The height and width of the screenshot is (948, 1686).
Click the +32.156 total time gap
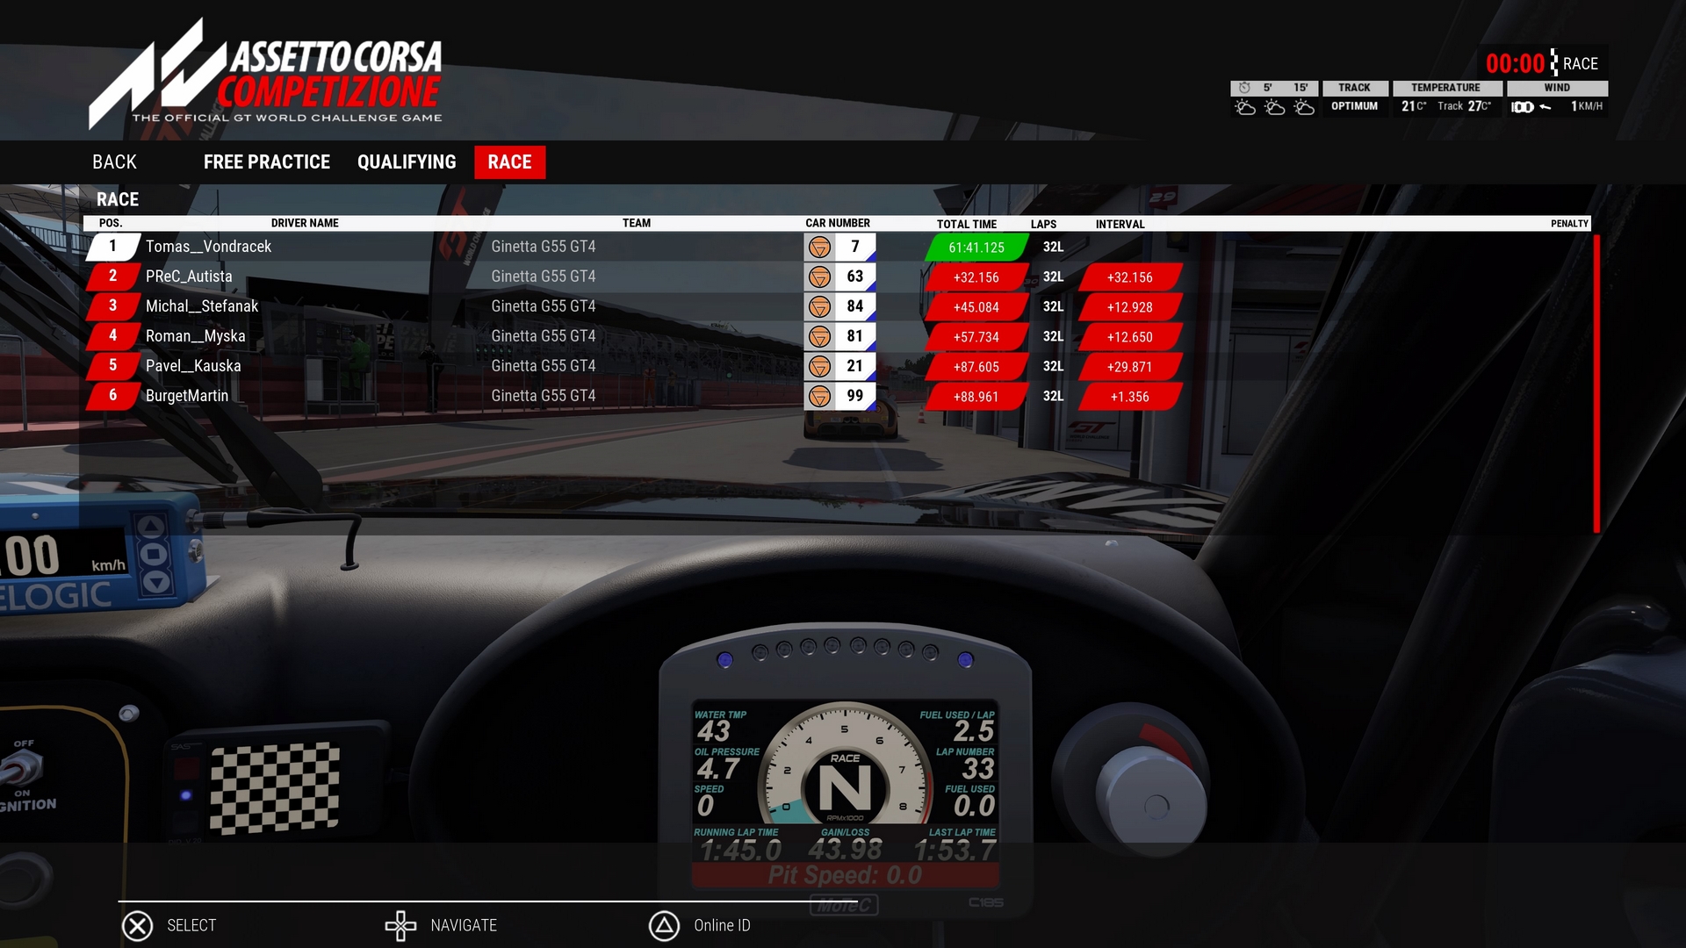click(976, 278)
